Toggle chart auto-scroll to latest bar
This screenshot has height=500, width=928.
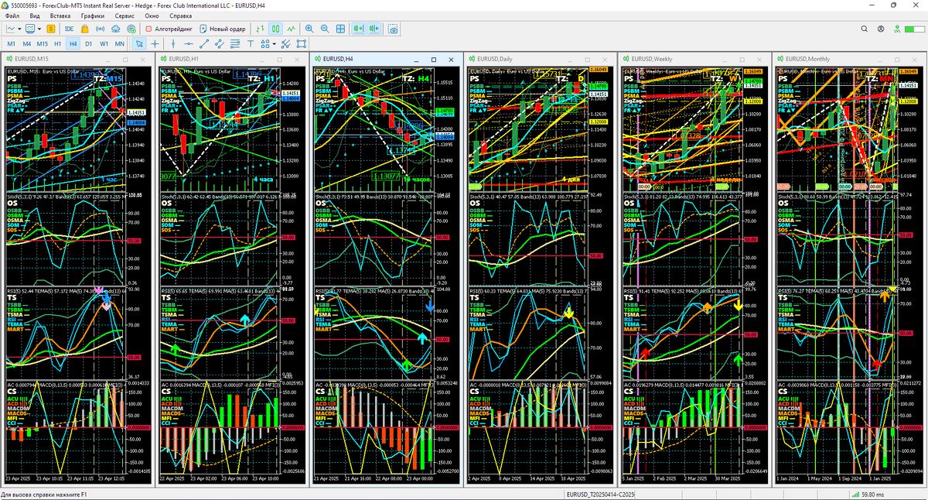pos(359,29)
